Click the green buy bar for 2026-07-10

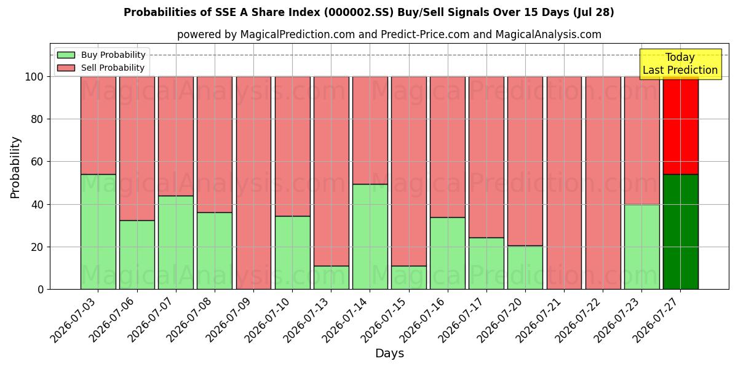click(x=293, y=253)
